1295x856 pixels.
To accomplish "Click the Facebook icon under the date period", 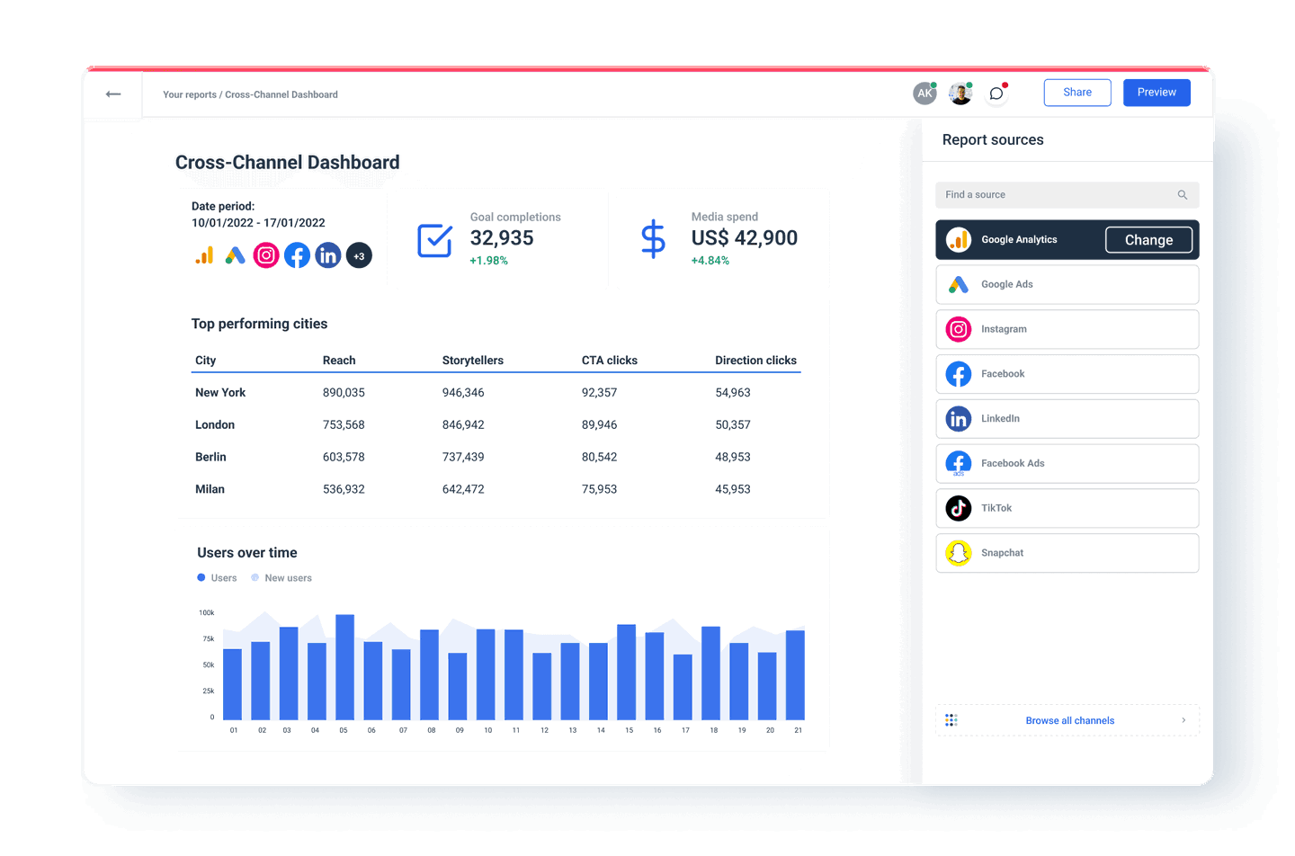I will pyautogui.click(x=297, y=255).
